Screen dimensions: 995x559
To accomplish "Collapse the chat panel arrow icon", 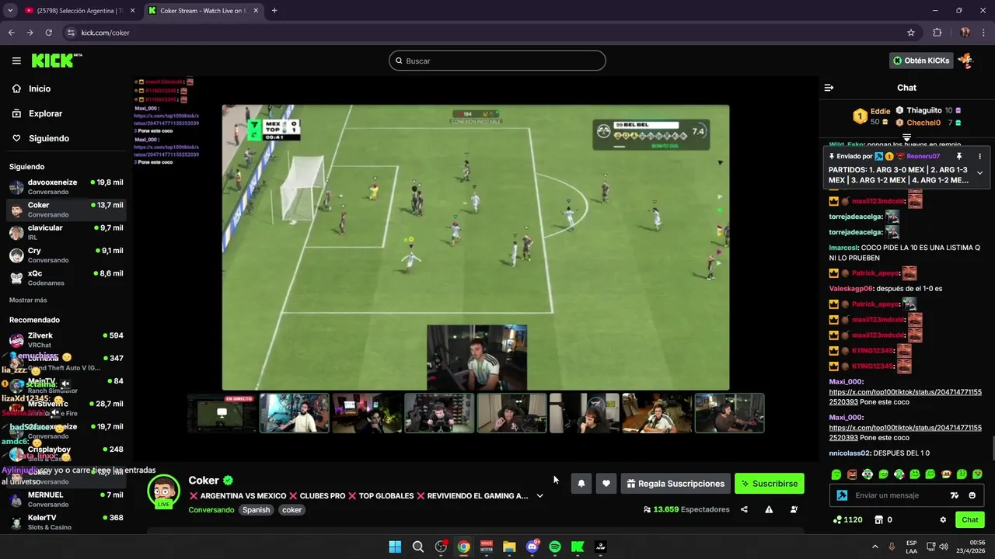I will coord(829,88).
